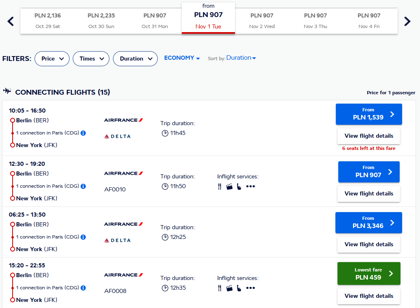This screenshot has height=308, width=420.
Task: View flight details for 10:05 flight
Action: [369, 136]
